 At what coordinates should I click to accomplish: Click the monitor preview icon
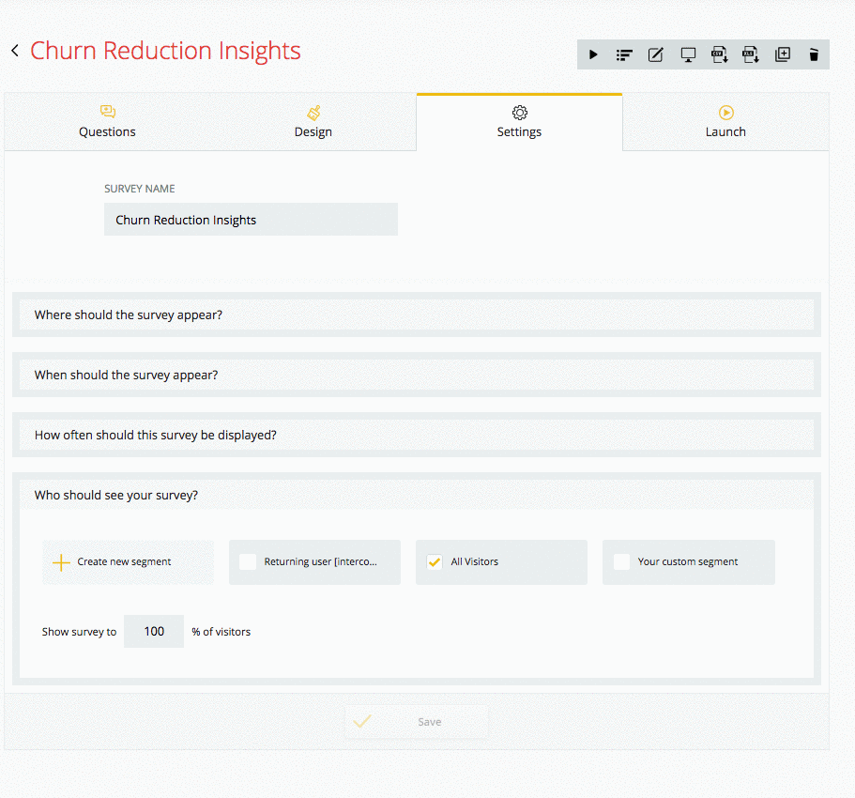click(688, 54)
